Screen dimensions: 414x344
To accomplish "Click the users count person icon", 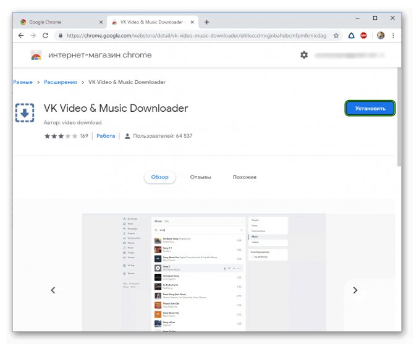I will 127,136.
